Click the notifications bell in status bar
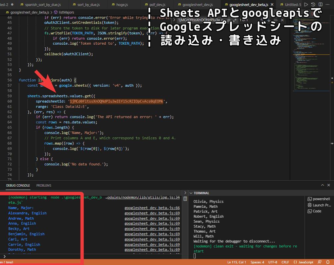334x265 pixels. click(x=328, y=262)
